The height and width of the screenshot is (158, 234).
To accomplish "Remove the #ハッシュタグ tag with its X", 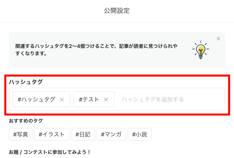I will point(62,100).
